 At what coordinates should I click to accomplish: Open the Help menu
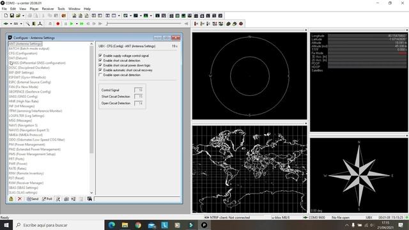pyautogui.click(x=87, y=8)
